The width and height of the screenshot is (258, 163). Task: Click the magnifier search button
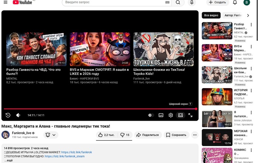point(178,2)
